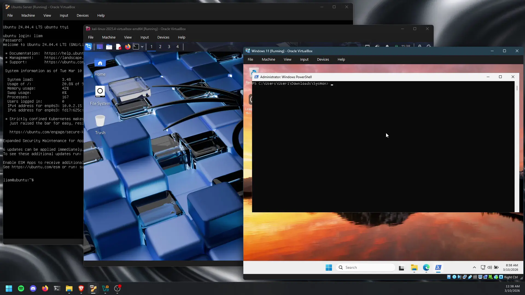525x295 pixels.
Task: Open Spotify from host taskbar
Action: pyautogui.click(x=21, y=288)
